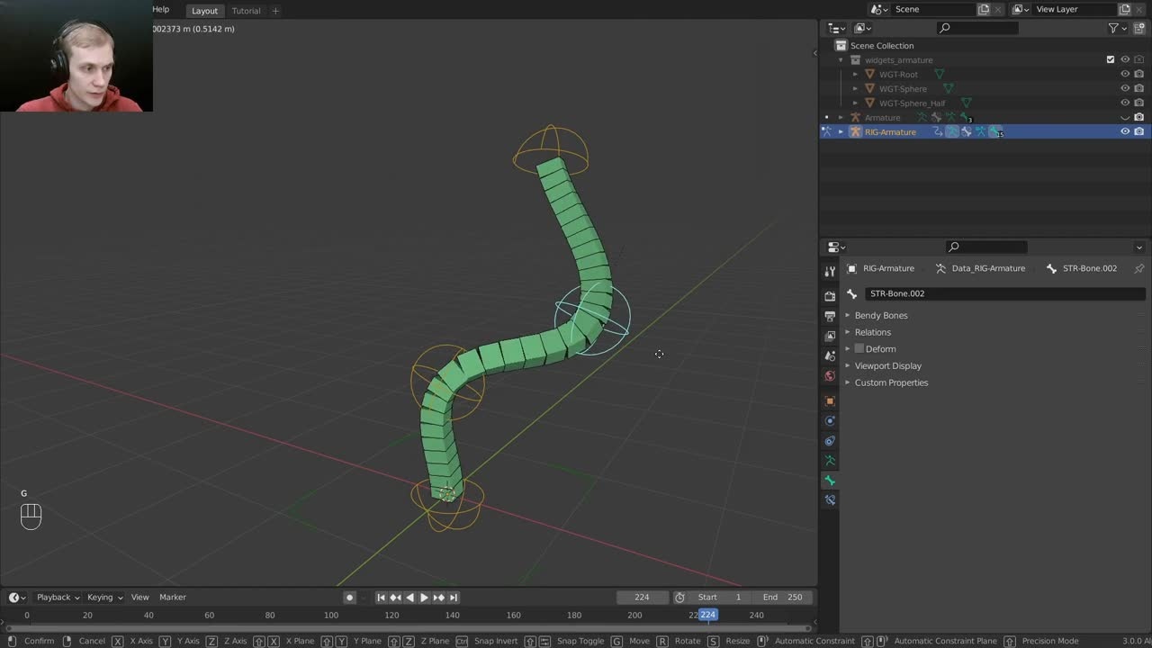Open the Output properties tab icon
The height and width of the screenshot is (648, 1152).
(x=830, y=316)
